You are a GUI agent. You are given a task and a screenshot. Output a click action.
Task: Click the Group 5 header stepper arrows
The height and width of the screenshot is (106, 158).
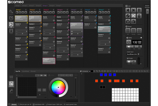[81, 10]
